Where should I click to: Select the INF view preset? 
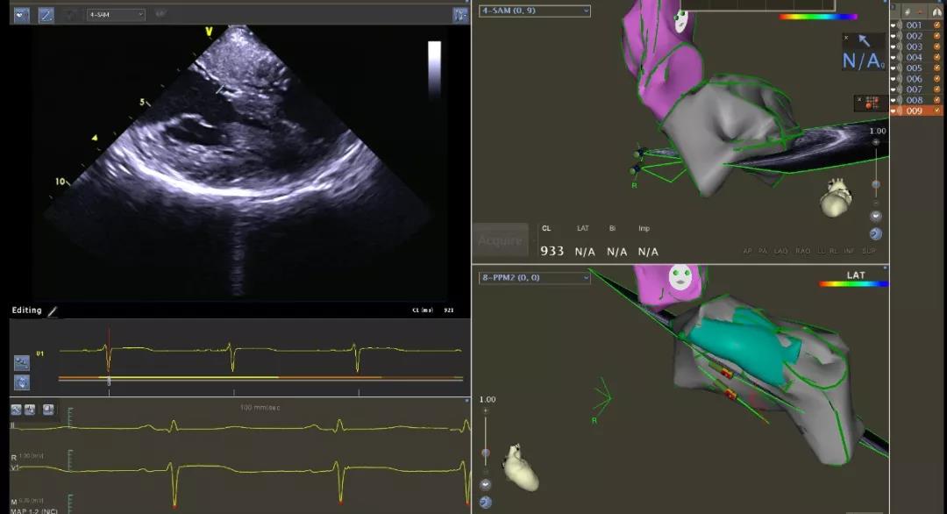click(849, 251)
